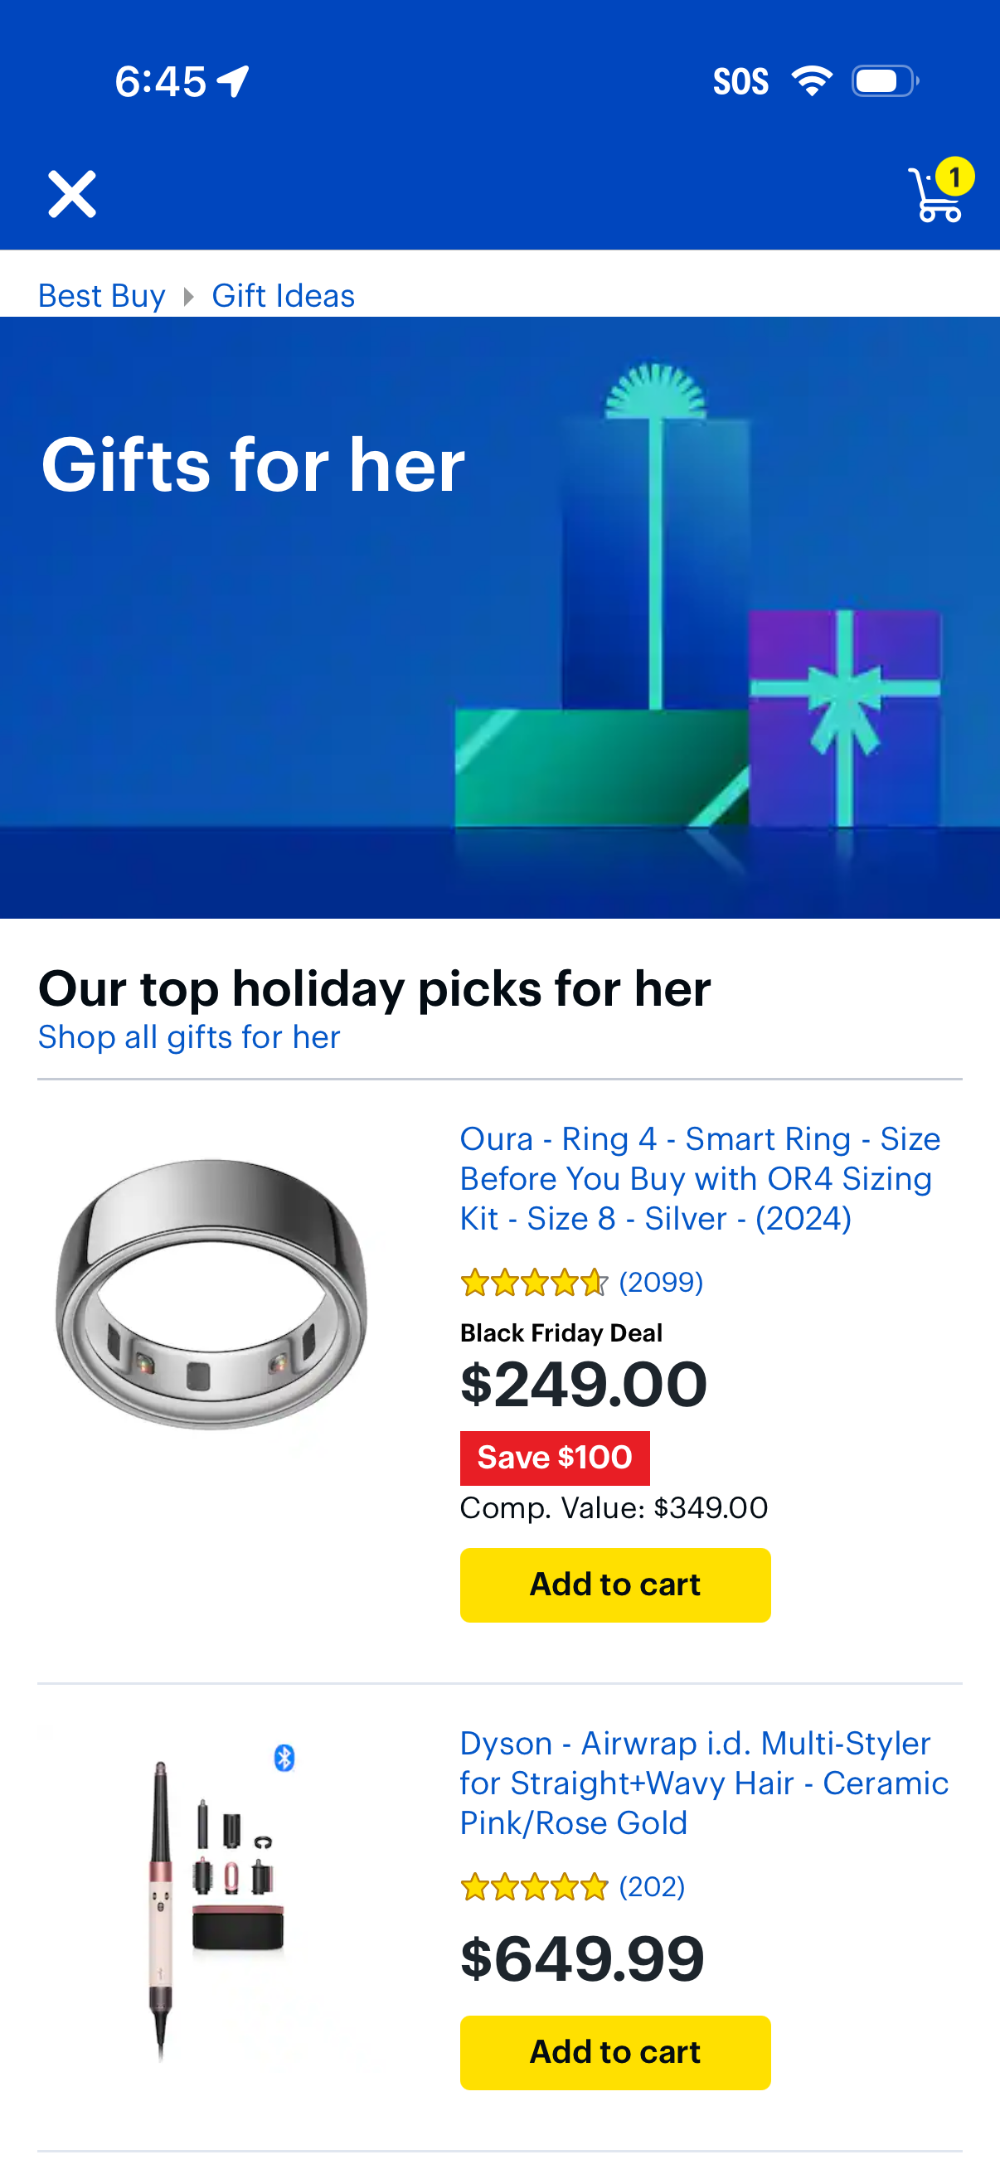Open the Dyson Airwrap reviews count
This screenshot has width=1000, height=2174.
click(653, 1888)
